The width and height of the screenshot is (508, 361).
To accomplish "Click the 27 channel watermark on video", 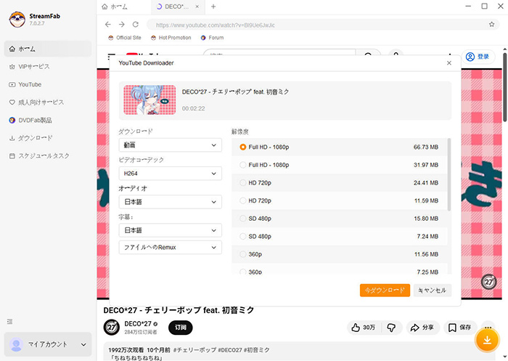I will (x=488, y=282).
